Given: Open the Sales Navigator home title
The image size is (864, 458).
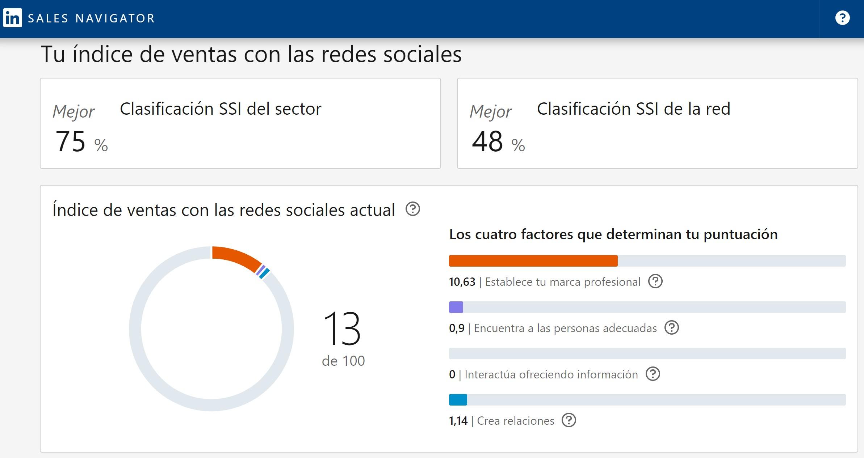Looking at the screenshot, I should (x=91, y=18).
